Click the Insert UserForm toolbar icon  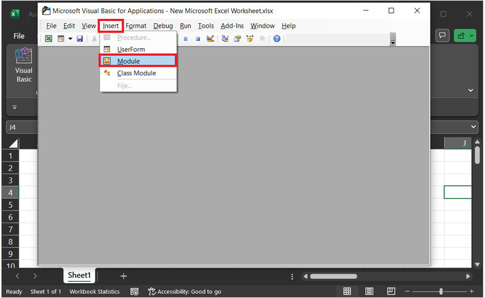coord(61,39)
